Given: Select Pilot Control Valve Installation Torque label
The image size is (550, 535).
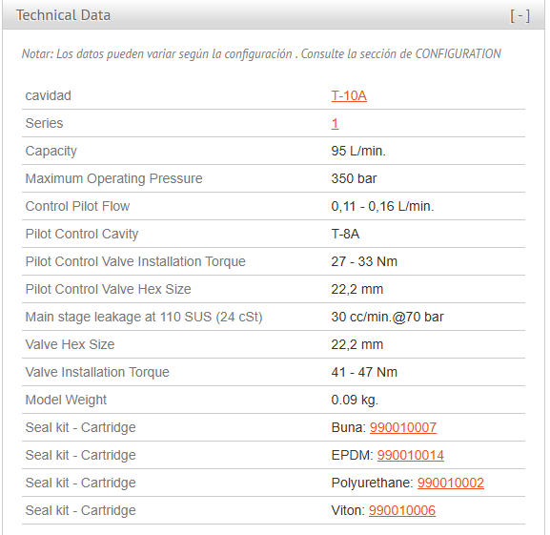Looking at the screenshot, I should coord(135,261).
